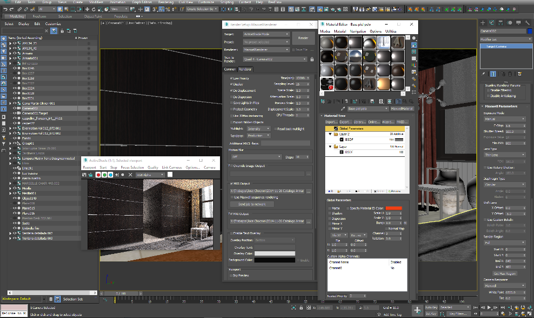Enable the Do Dispersion checkbox
This screenshot has height=318, width=534.
point(231,97)
